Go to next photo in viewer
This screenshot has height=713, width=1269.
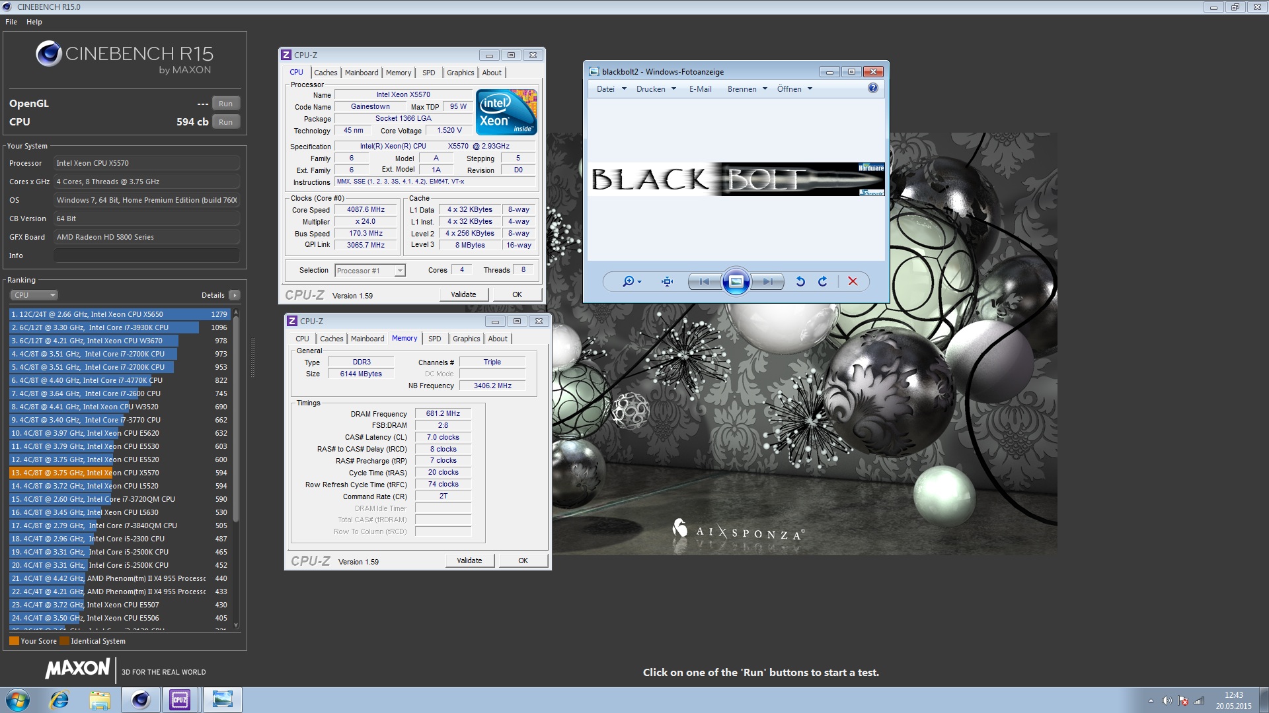point(767,282)
